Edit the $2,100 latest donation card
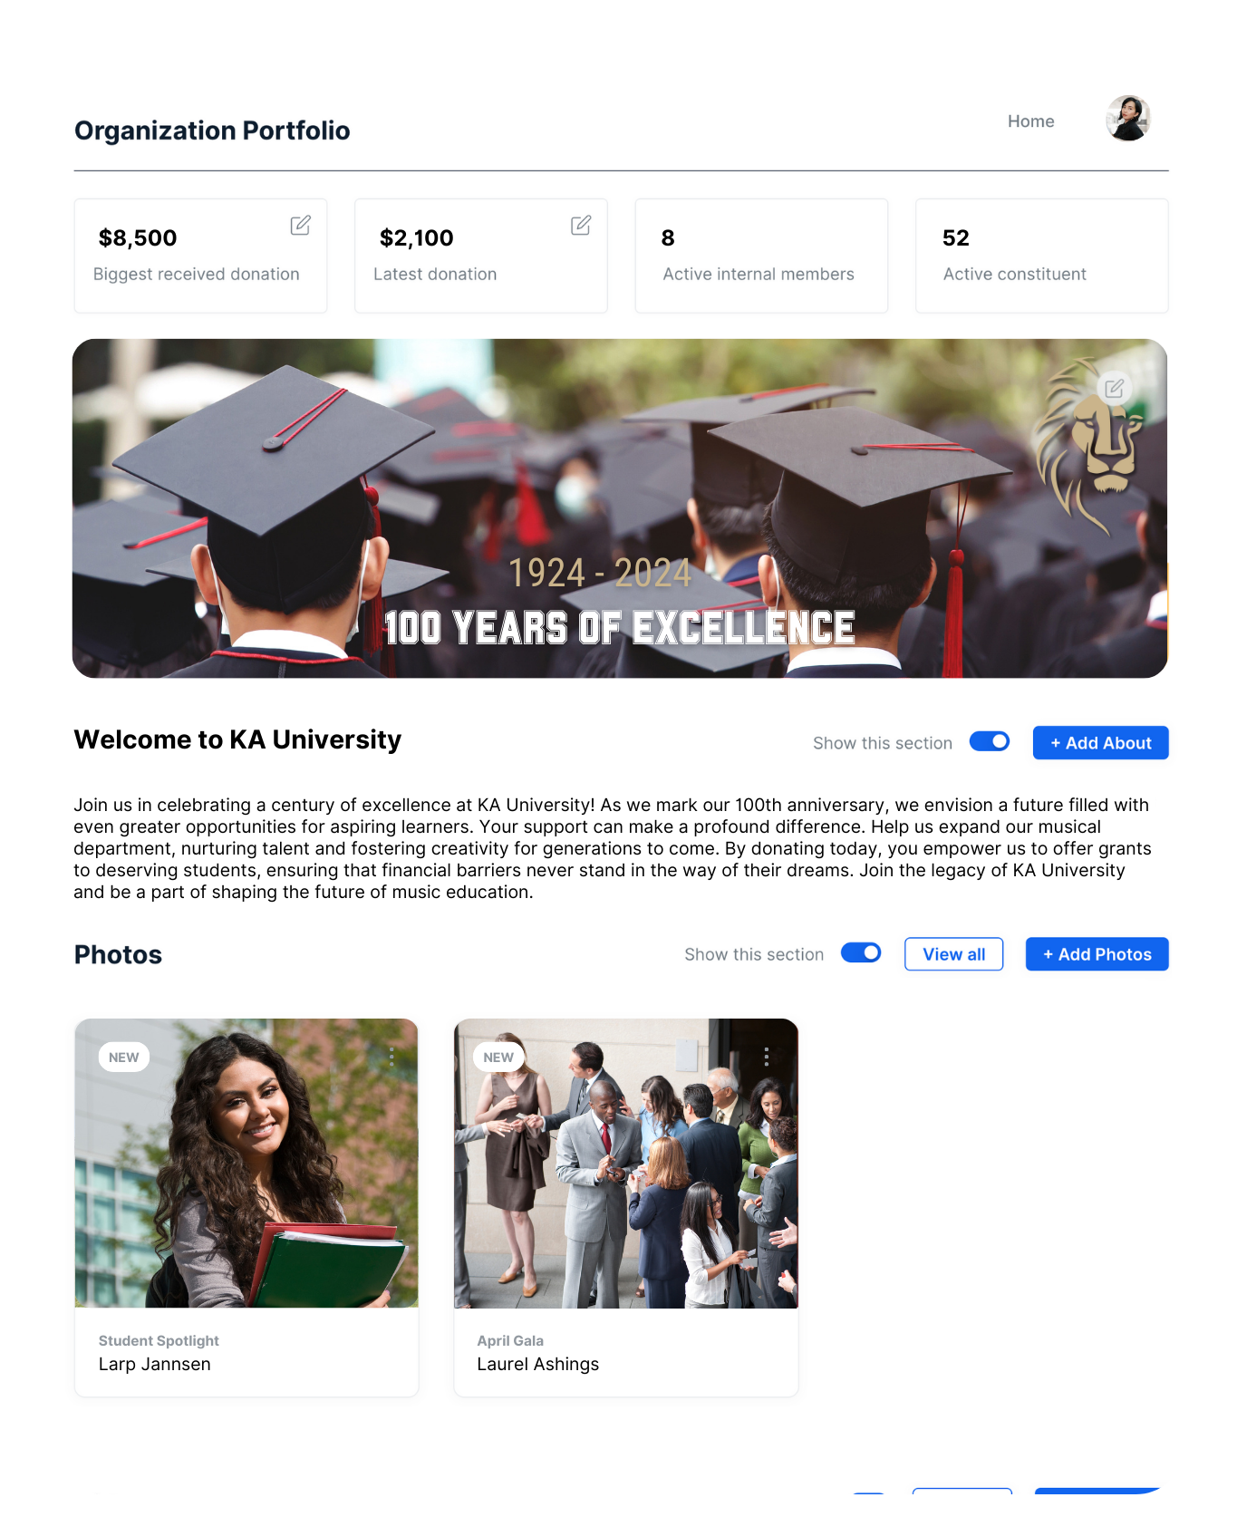Screen dimensions: 1237x1536 click(581, 226)
